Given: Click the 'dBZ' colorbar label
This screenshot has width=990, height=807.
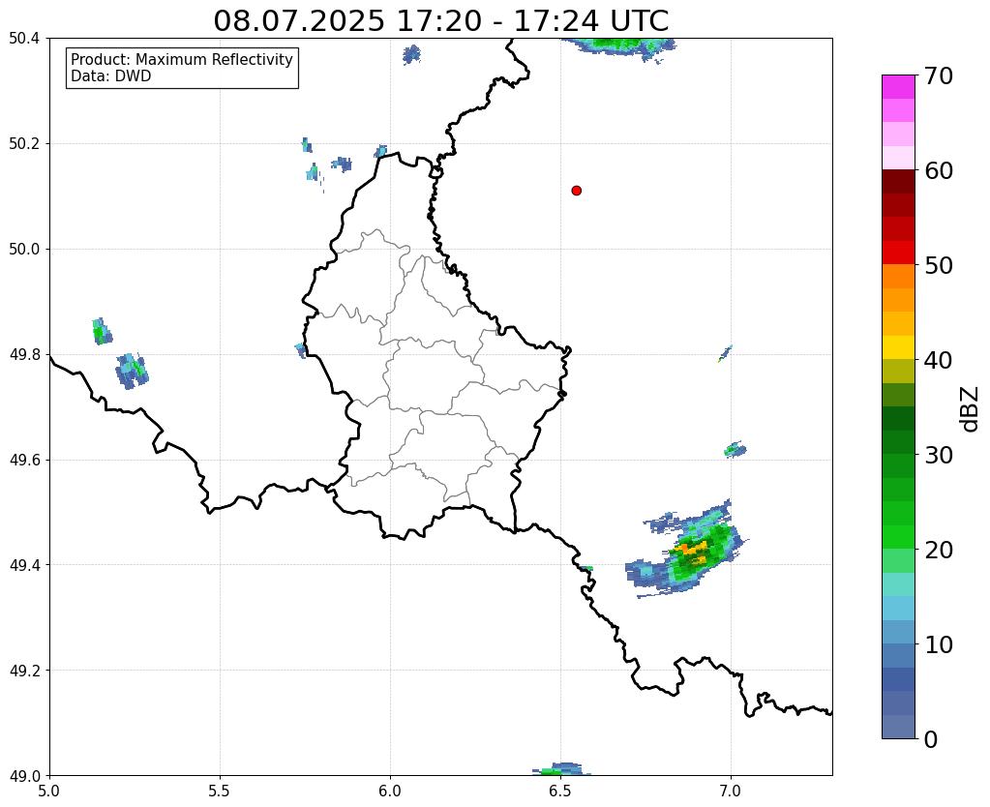Looking at the screenshot, I should [971, 408].
